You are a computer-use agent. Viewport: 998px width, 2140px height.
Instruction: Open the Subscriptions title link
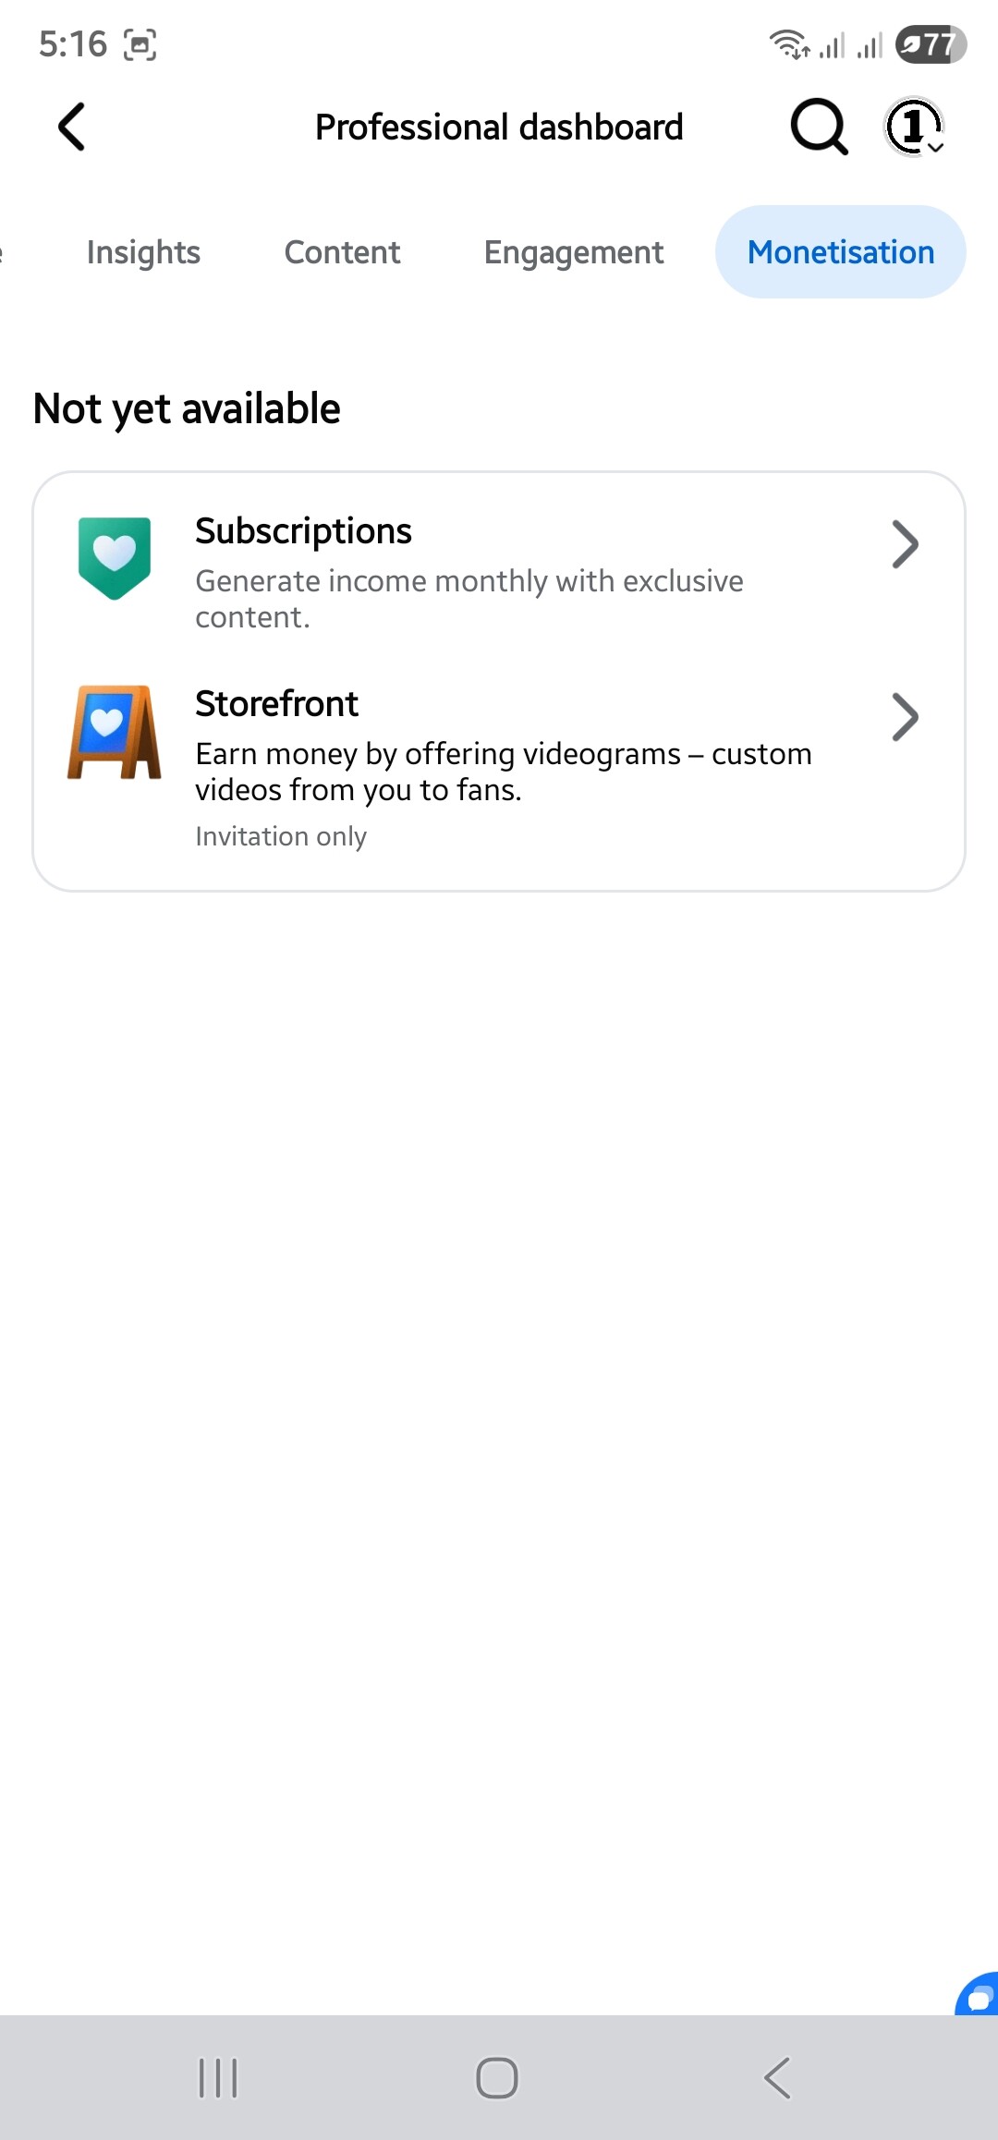click(303, 531)
